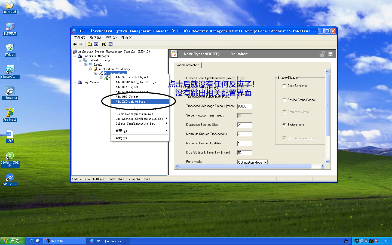Open the 我的文档 desktop icon
The height and width of the screenshot is (245, 392).
tap(10, 7)
